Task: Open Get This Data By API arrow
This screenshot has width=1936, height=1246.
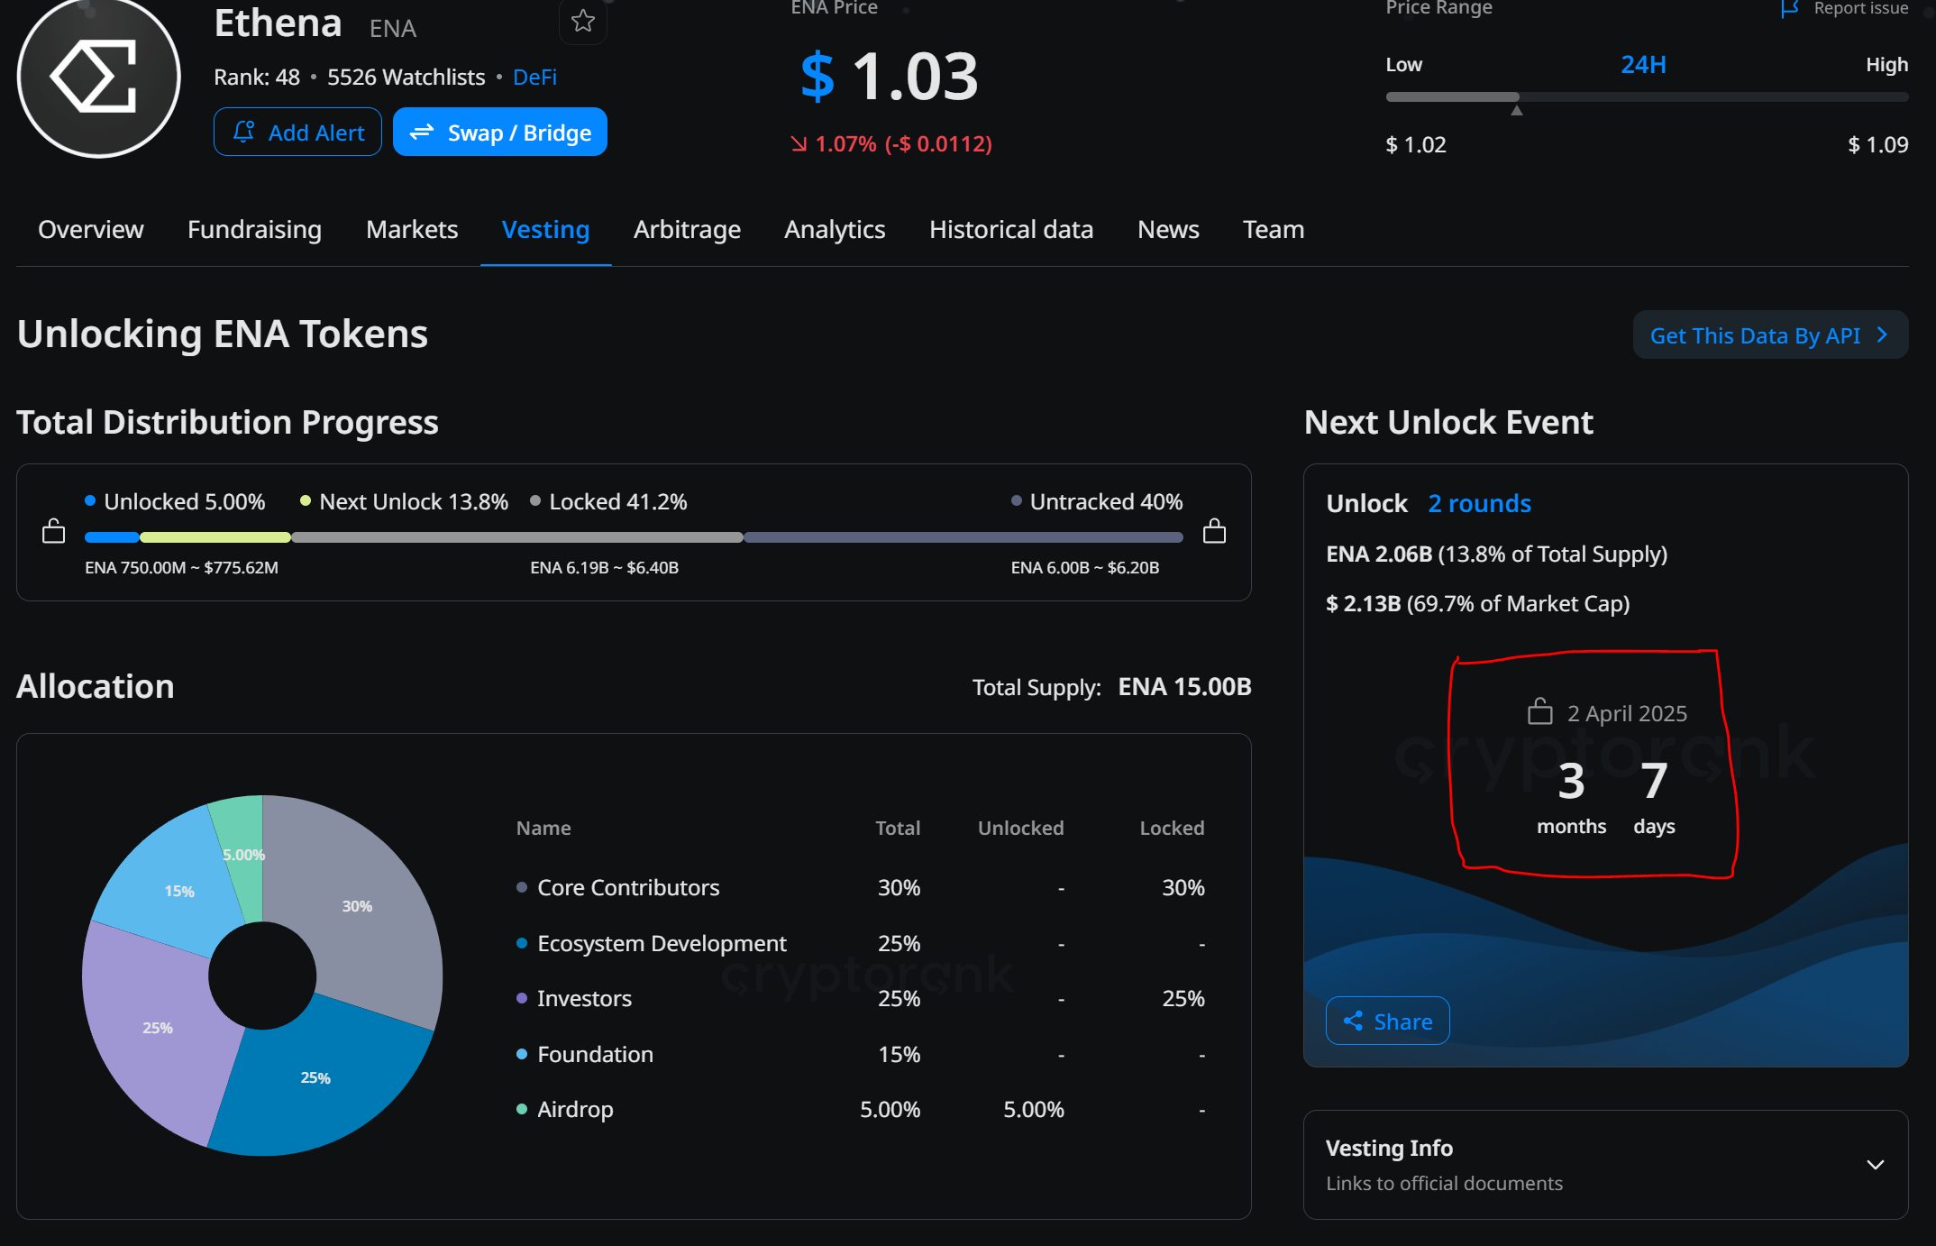Action: (1882, 334)
